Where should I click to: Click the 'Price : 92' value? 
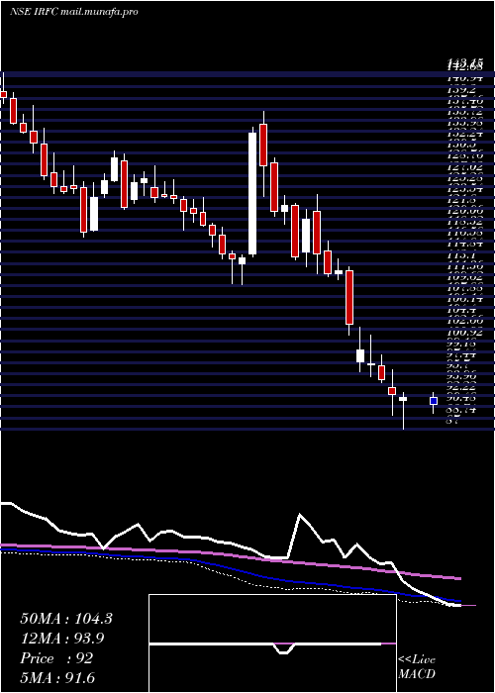coord(56,658)
